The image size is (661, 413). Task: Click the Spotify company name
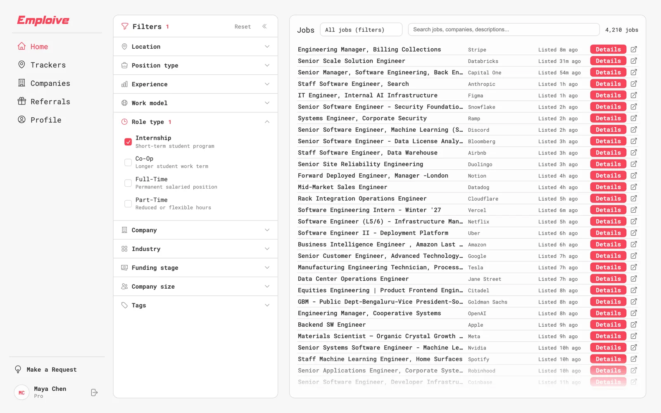[478, 359]
